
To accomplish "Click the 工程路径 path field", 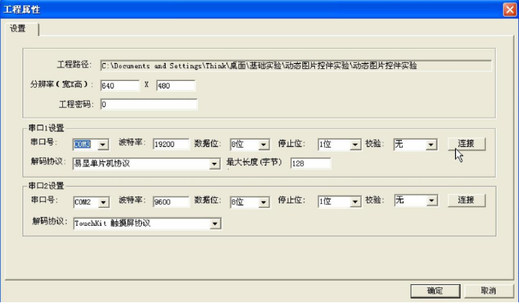I will click(295, 65).
